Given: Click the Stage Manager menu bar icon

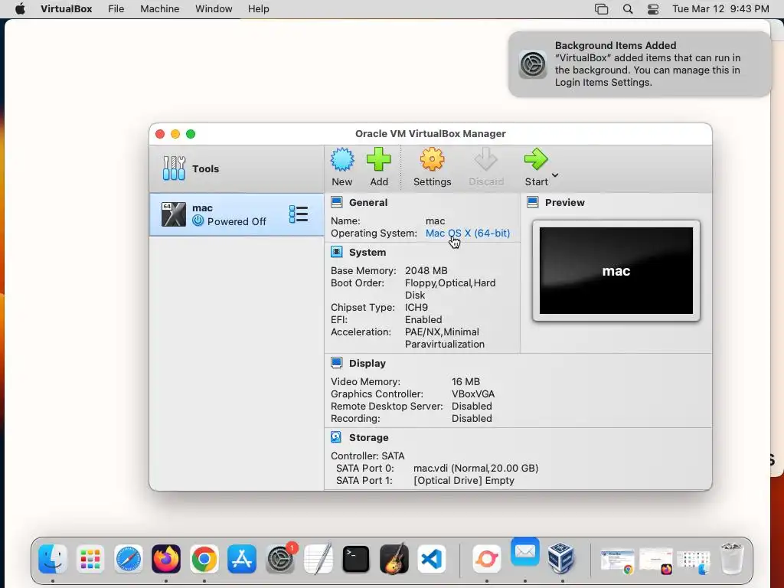Looking at the screenshot, I should (602, 9).
